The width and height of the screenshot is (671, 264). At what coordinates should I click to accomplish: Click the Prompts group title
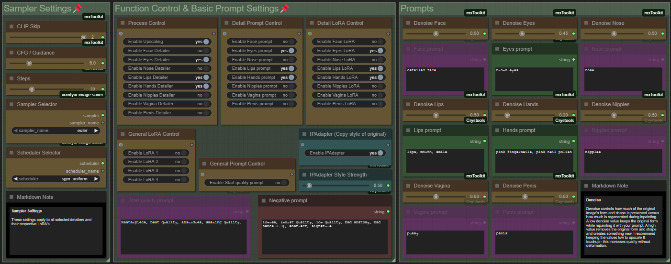tap(417, 9)
